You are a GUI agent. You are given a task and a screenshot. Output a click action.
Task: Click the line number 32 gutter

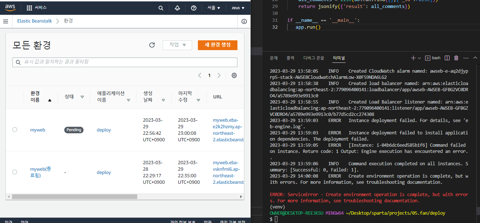coord(274,27)
